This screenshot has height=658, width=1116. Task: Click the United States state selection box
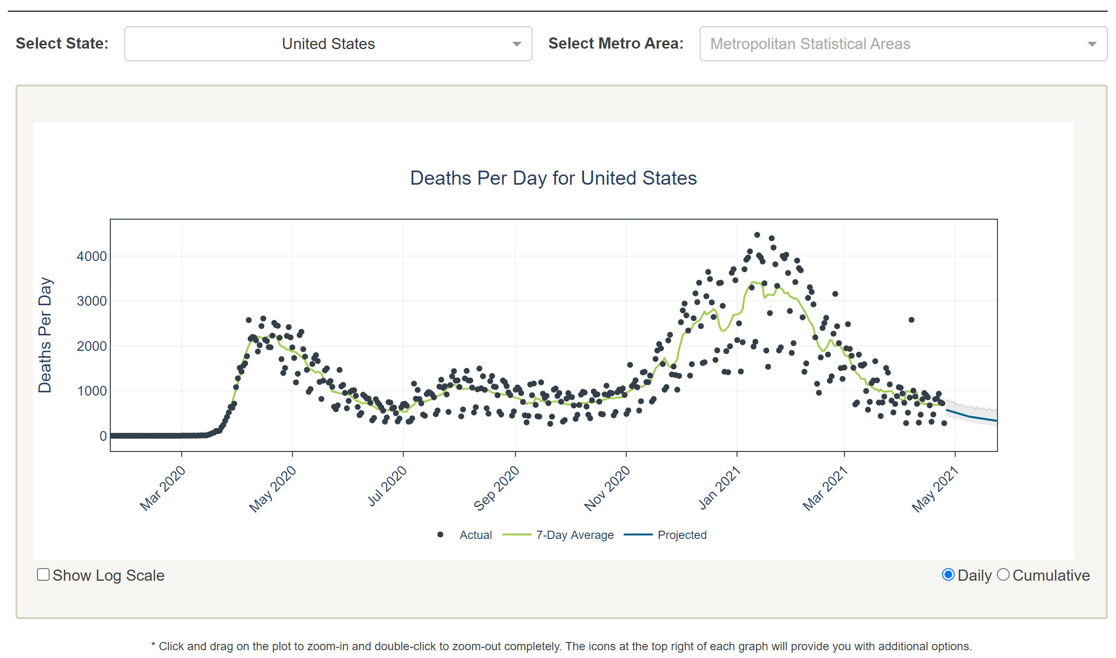pyautogui.click(x=328, y=44)
